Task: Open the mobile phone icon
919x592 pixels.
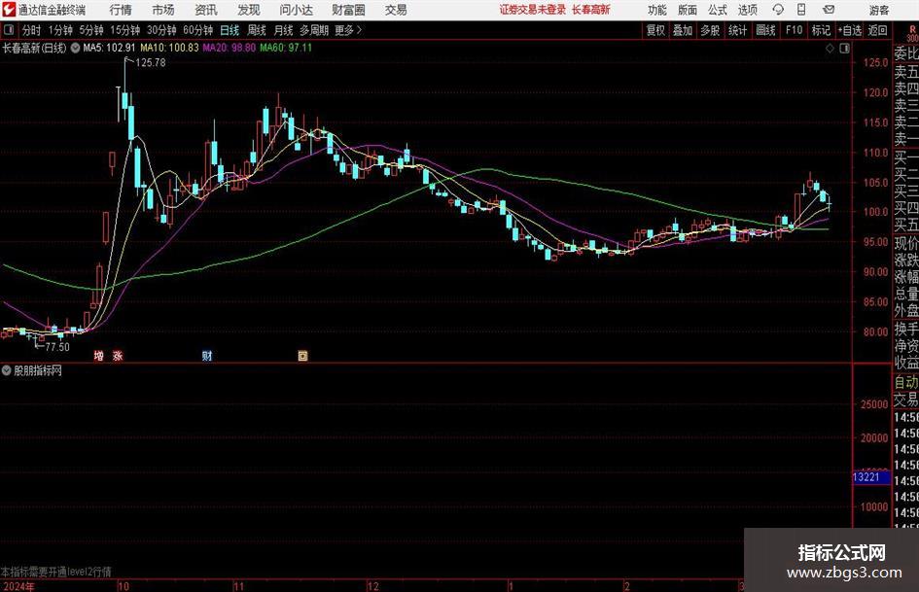Action: (801, 10)
